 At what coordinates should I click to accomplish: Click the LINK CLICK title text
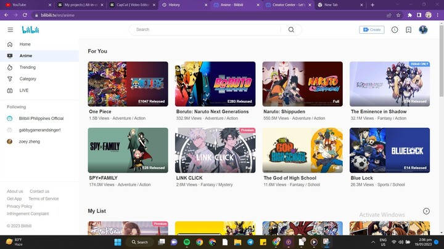pyautogui.click(x=189, y=178)
